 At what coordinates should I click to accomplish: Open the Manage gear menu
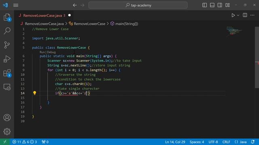(x=7, y=131)
